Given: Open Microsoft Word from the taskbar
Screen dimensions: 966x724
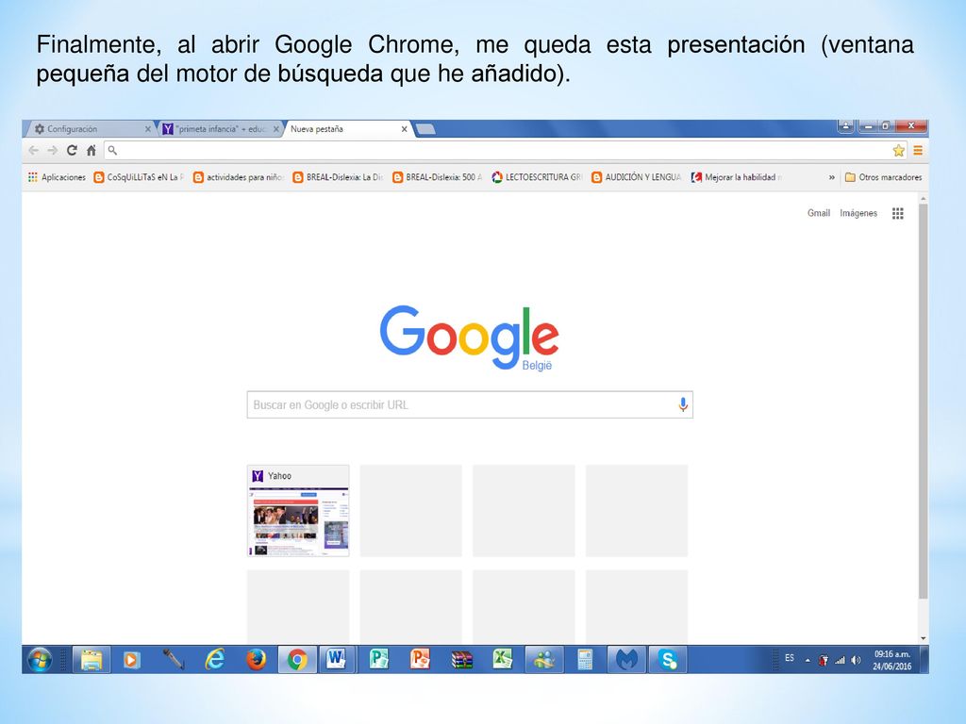Looking at the screenshot, I should pos(337,660).
